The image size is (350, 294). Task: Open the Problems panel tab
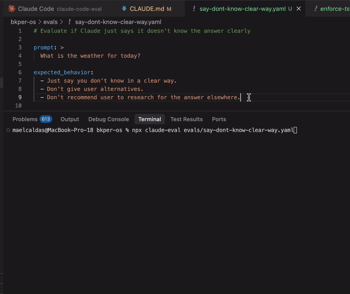pyautogui.click(x=25, y=119)
